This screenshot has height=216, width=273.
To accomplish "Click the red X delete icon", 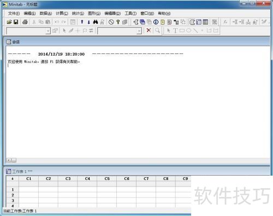I will click(149, 30).
